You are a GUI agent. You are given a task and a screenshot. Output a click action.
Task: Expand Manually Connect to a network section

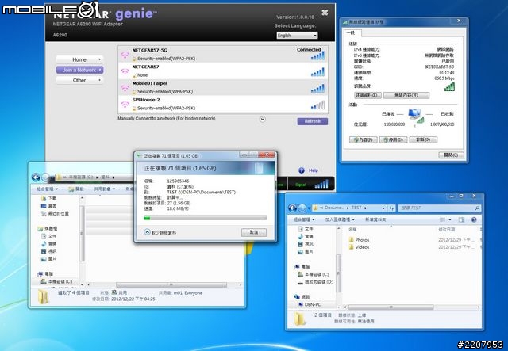pos(263,119)
